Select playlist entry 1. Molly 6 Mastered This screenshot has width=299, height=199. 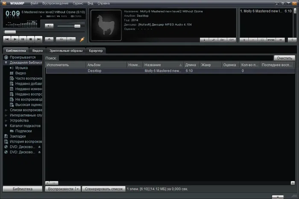coord(266,11)
